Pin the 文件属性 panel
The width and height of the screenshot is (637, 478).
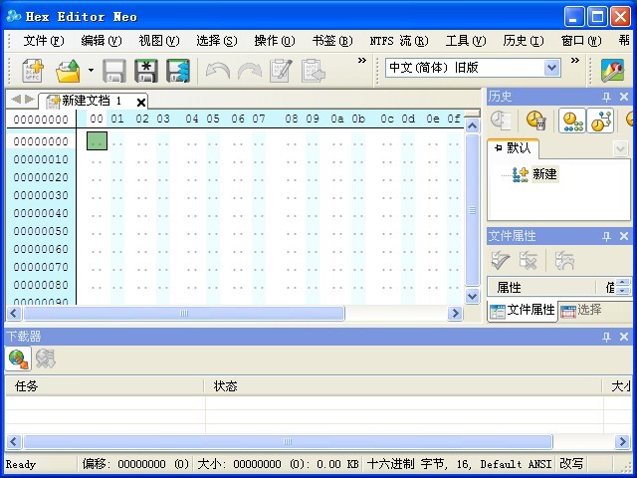tap(606, 236)
